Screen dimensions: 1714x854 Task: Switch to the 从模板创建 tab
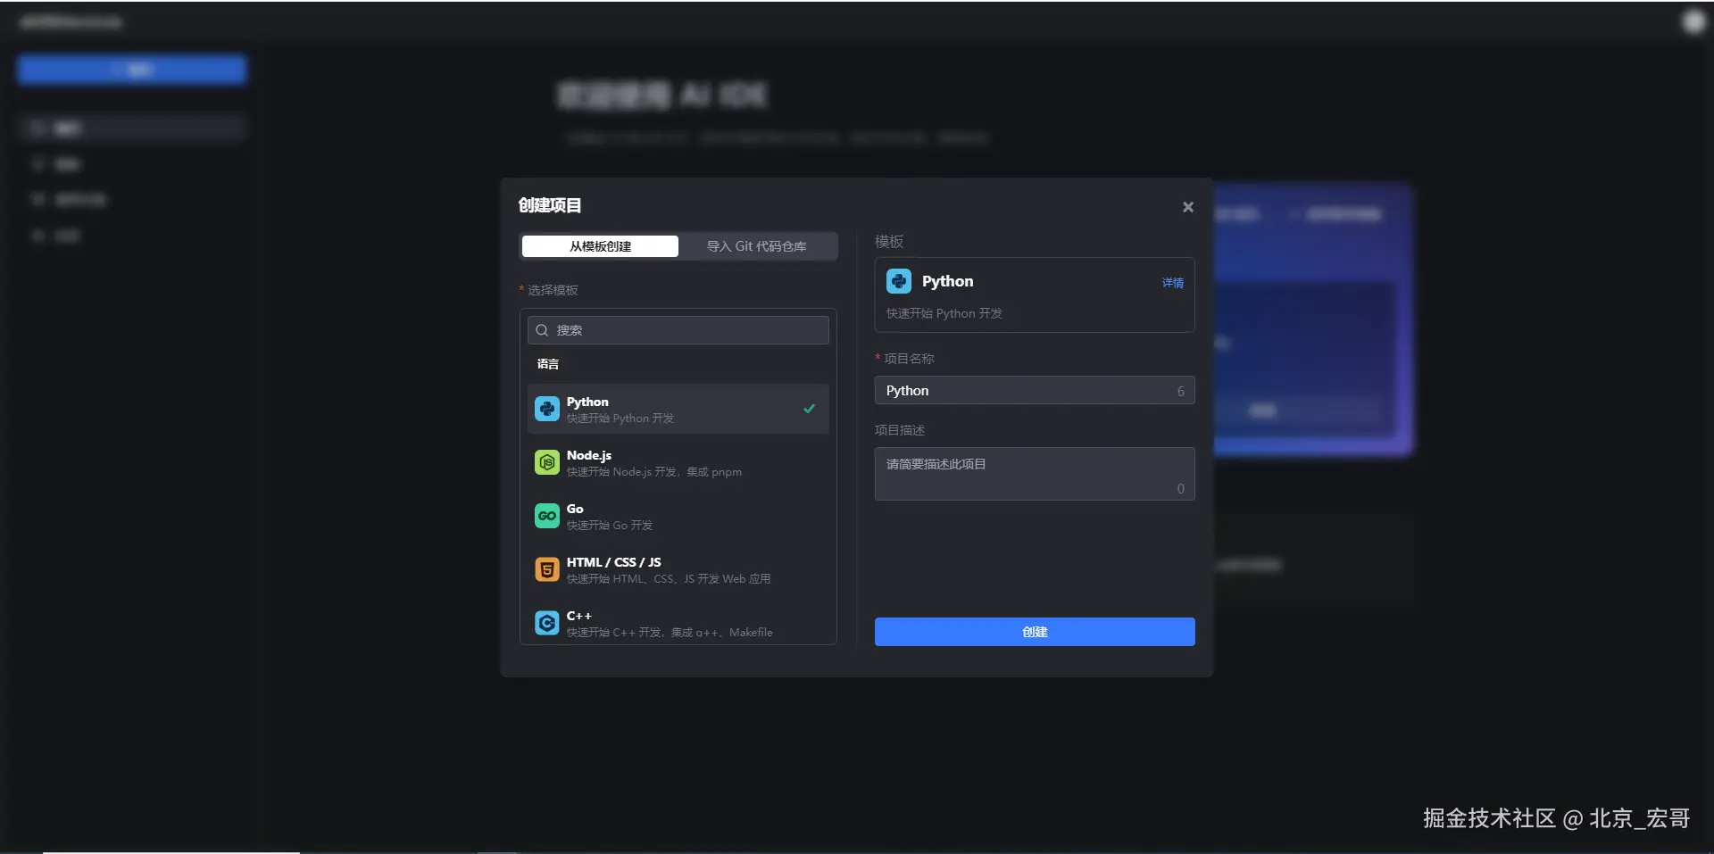600,246
